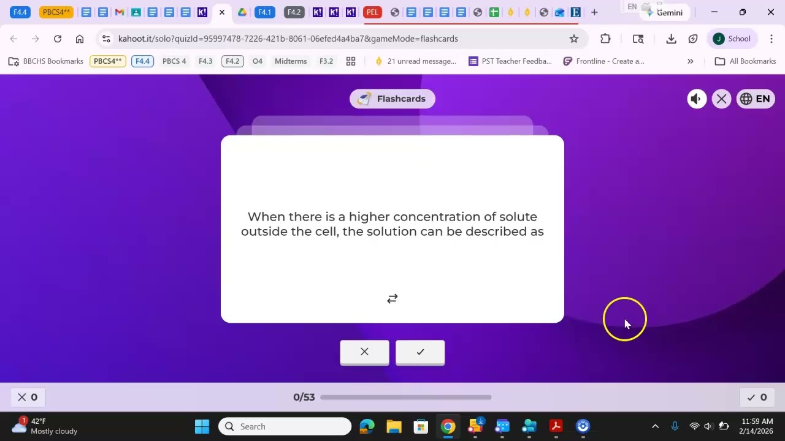Click the taskbar Search box
The width and height of the screenshot is (785, 441).
tap(285, 426)
